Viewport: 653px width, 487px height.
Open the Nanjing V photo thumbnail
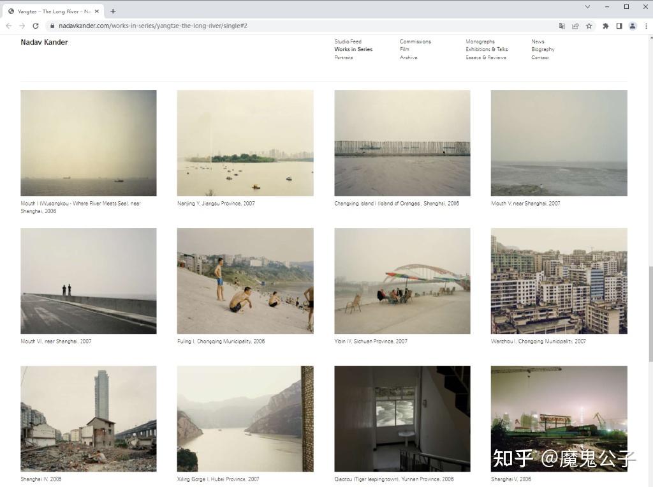pyautogui.click(x=246, y=143)
